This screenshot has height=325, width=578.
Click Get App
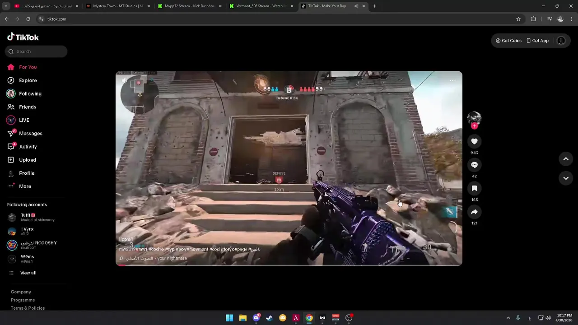(537, 41)
